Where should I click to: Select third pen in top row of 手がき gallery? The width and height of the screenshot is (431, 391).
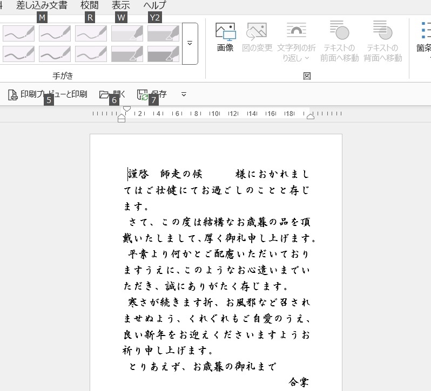[x=91, y=33]
